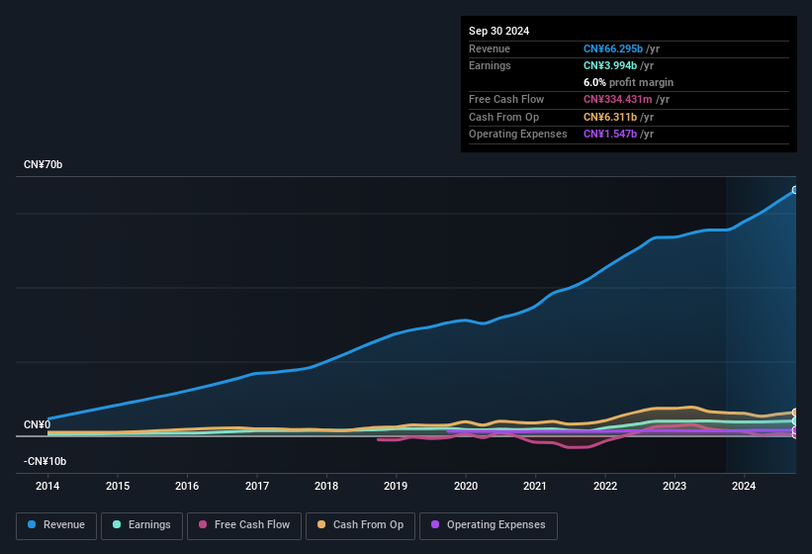The width and height of the screenshot is (812, 554).
Task: Click the 2019 x-axis label
Action: pos(396,486)
